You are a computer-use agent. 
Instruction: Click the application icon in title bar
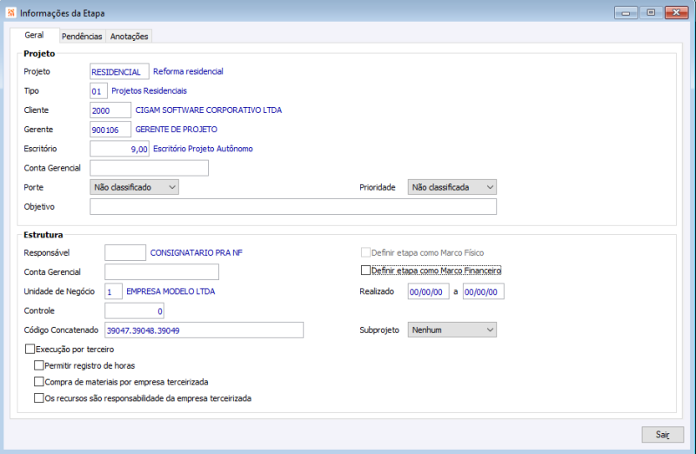[x=11, y=12]
